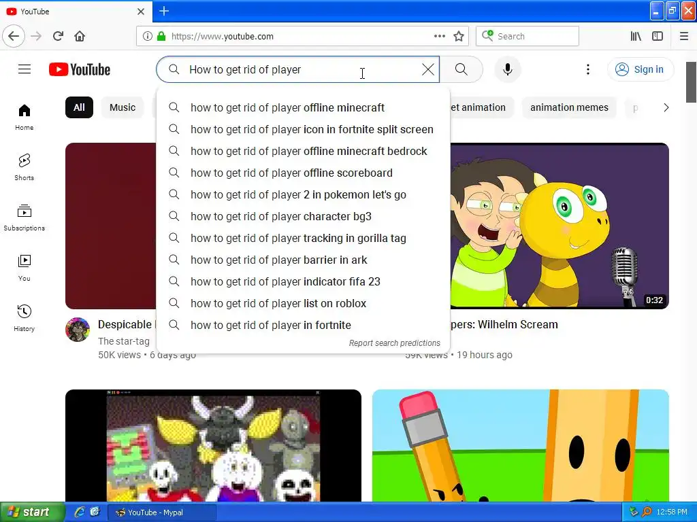The width and height of the screenshot is (697, 522).
Task: Click Report search predictions link
Action: click(394, 343)
